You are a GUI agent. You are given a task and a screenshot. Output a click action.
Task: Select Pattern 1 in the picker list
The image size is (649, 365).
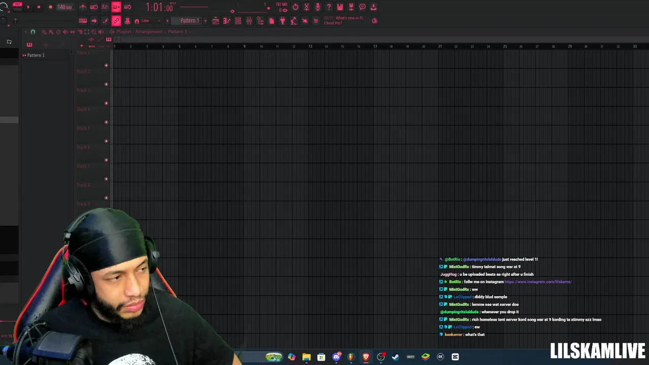pyautogui.click(x=35, y=55)
